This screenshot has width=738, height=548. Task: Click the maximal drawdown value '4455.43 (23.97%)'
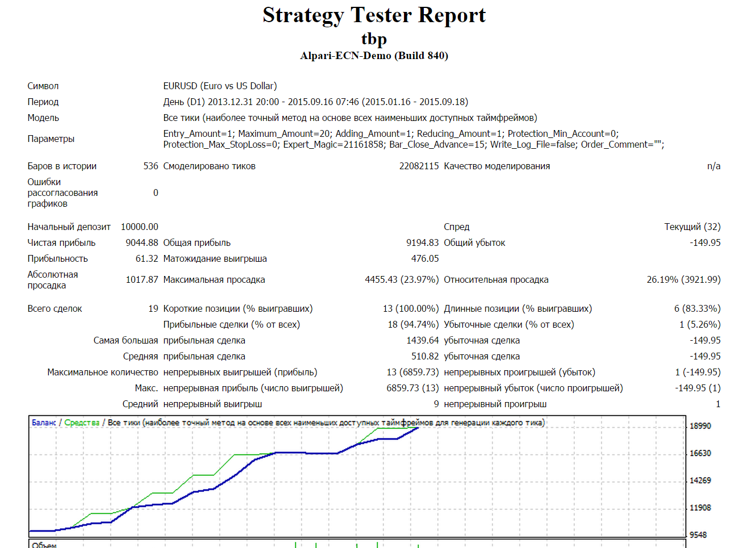coord(402,279)
